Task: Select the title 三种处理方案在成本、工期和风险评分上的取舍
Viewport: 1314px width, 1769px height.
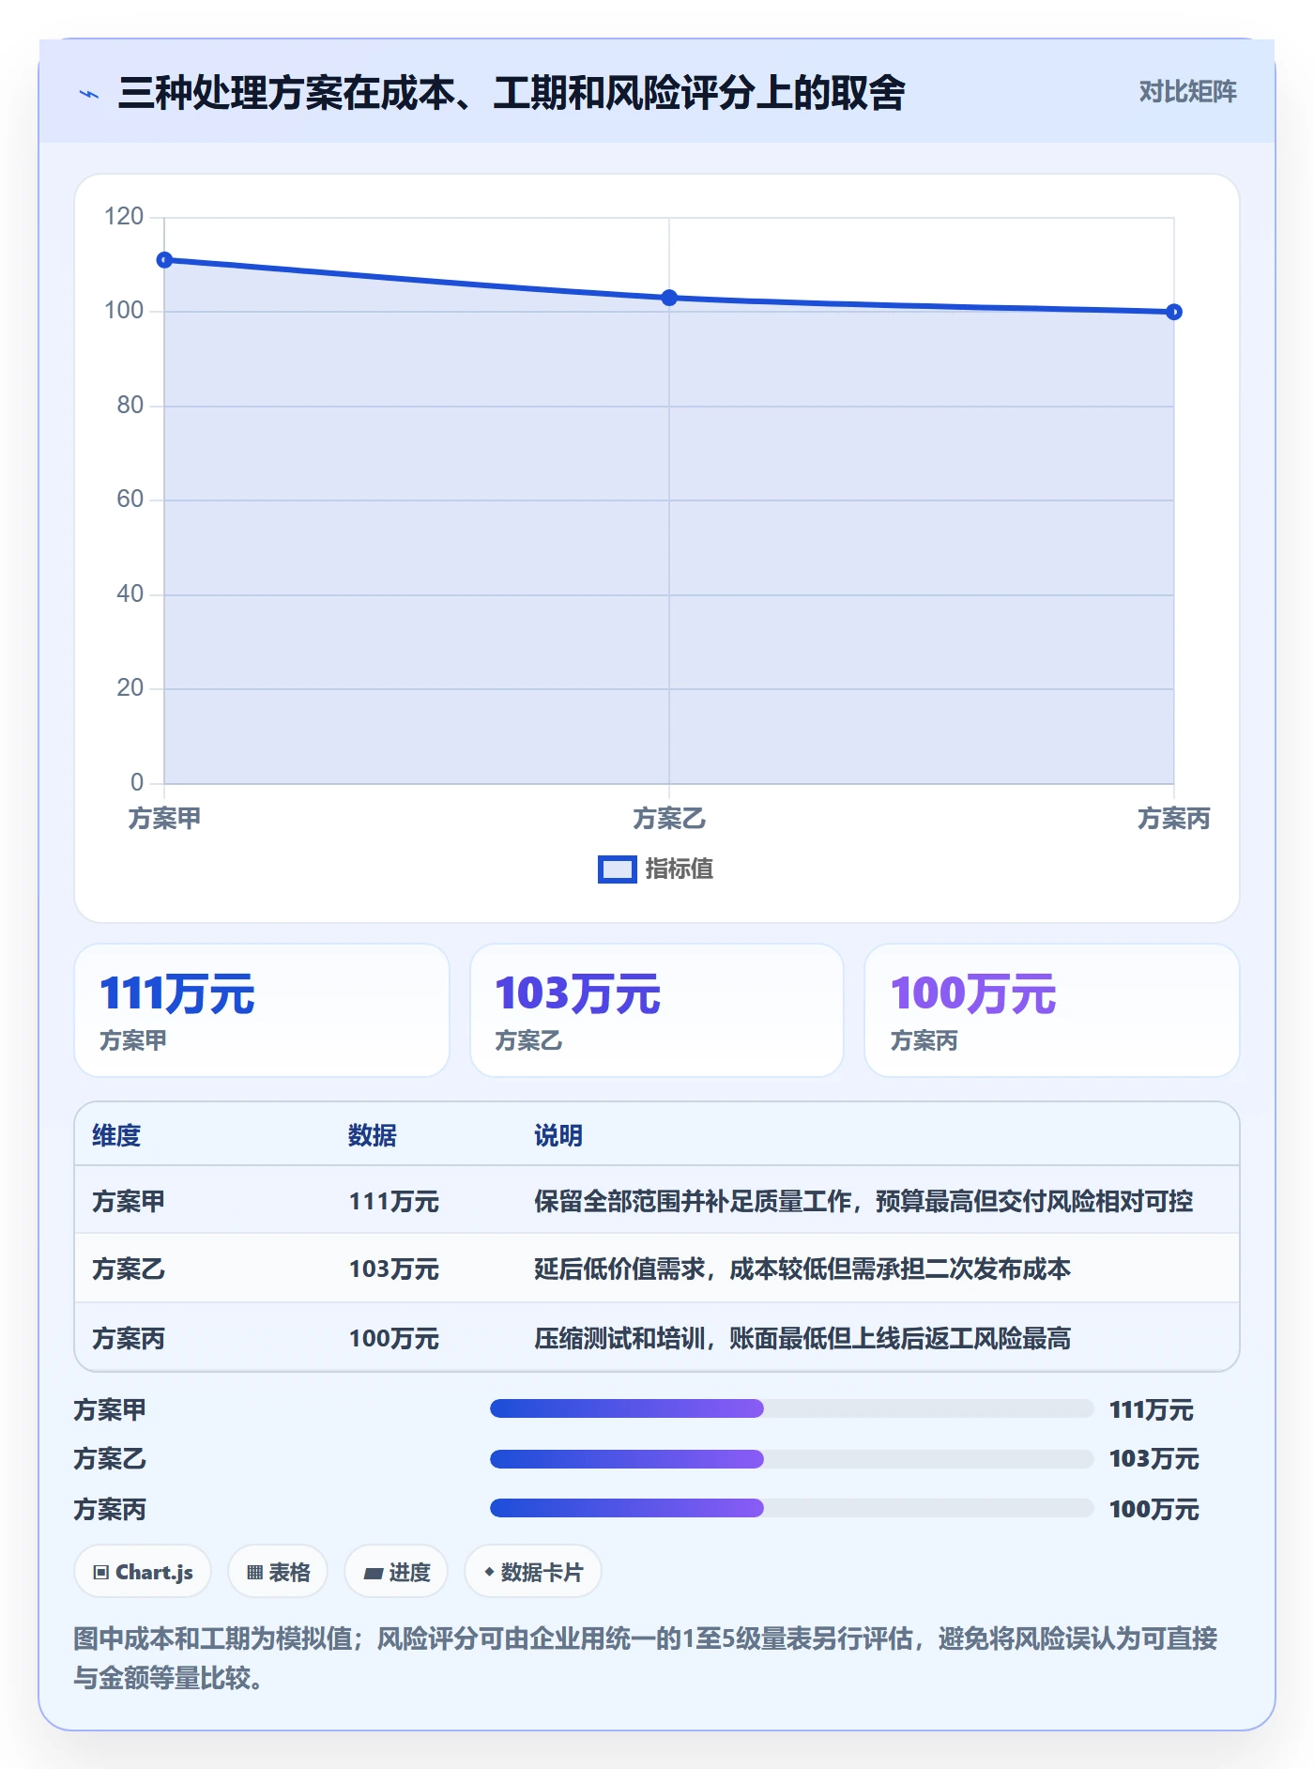Action: tap(512, 93)
